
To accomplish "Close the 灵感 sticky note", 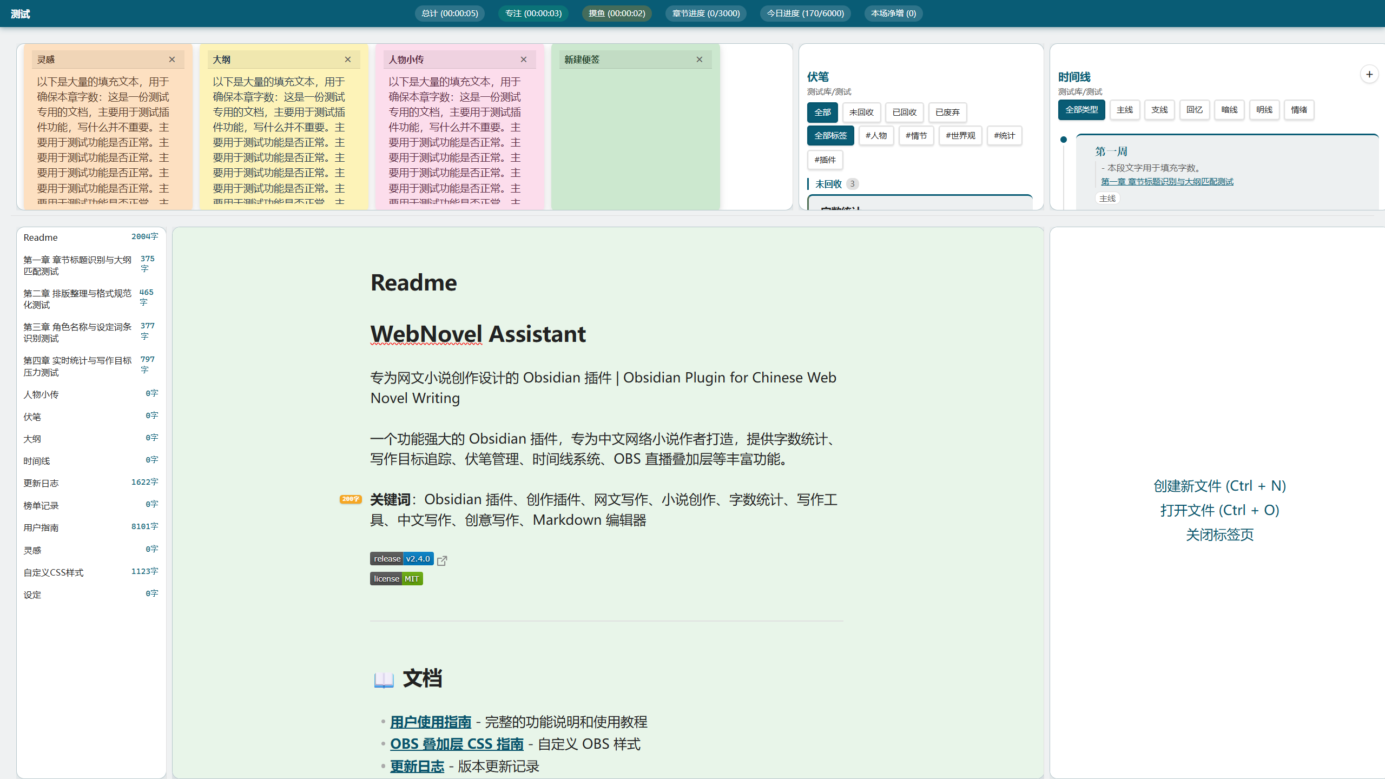I will pyautogui.click(x=172, y=60).
